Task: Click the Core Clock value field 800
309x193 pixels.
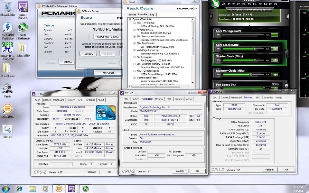Action: tap(274, 49)
